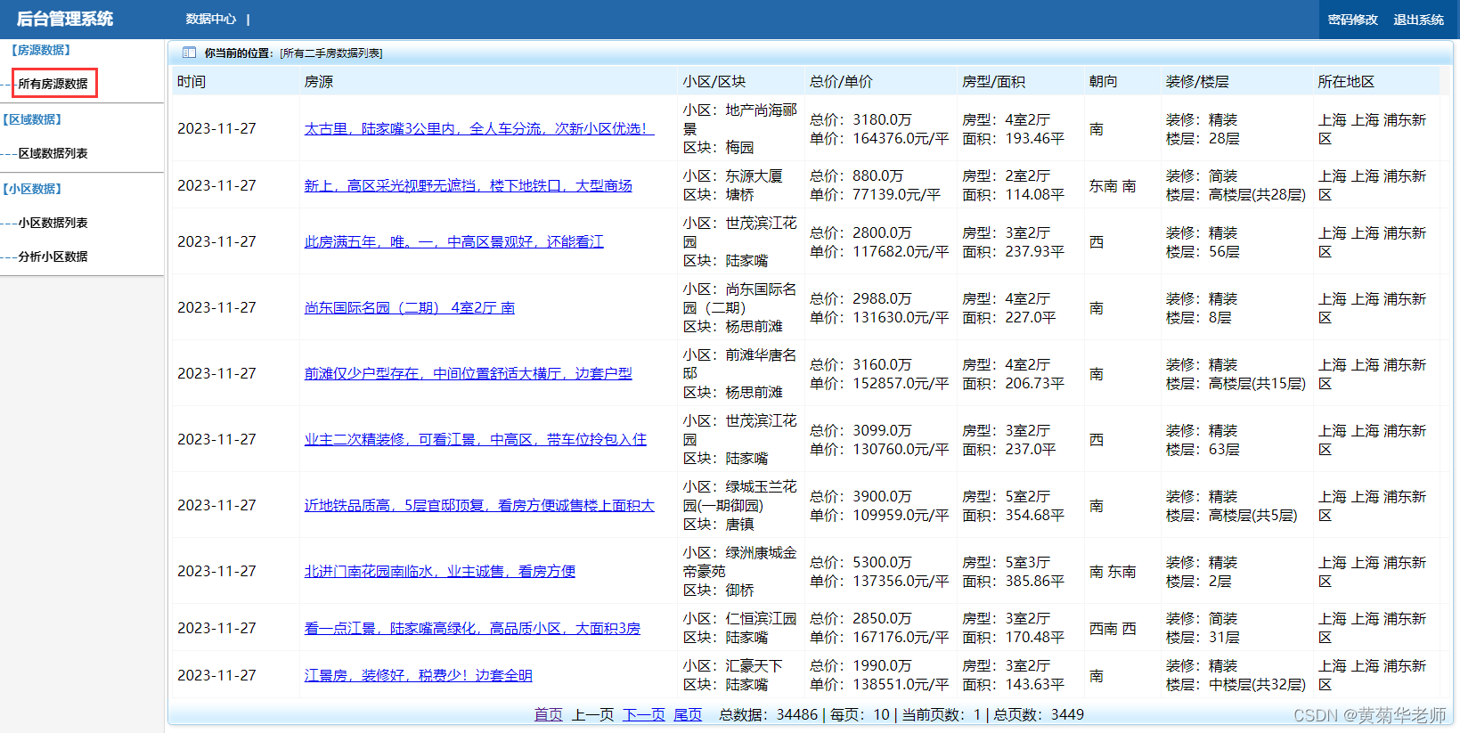Click the 朝向 column header
Viewport: 1460px width, 733px height.
click(1103, 81)
